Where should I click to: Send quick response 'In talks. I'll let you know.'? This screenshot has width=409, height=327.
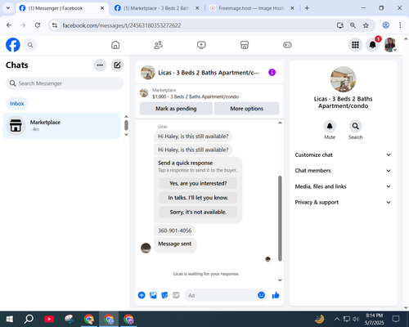click(198, 198)
